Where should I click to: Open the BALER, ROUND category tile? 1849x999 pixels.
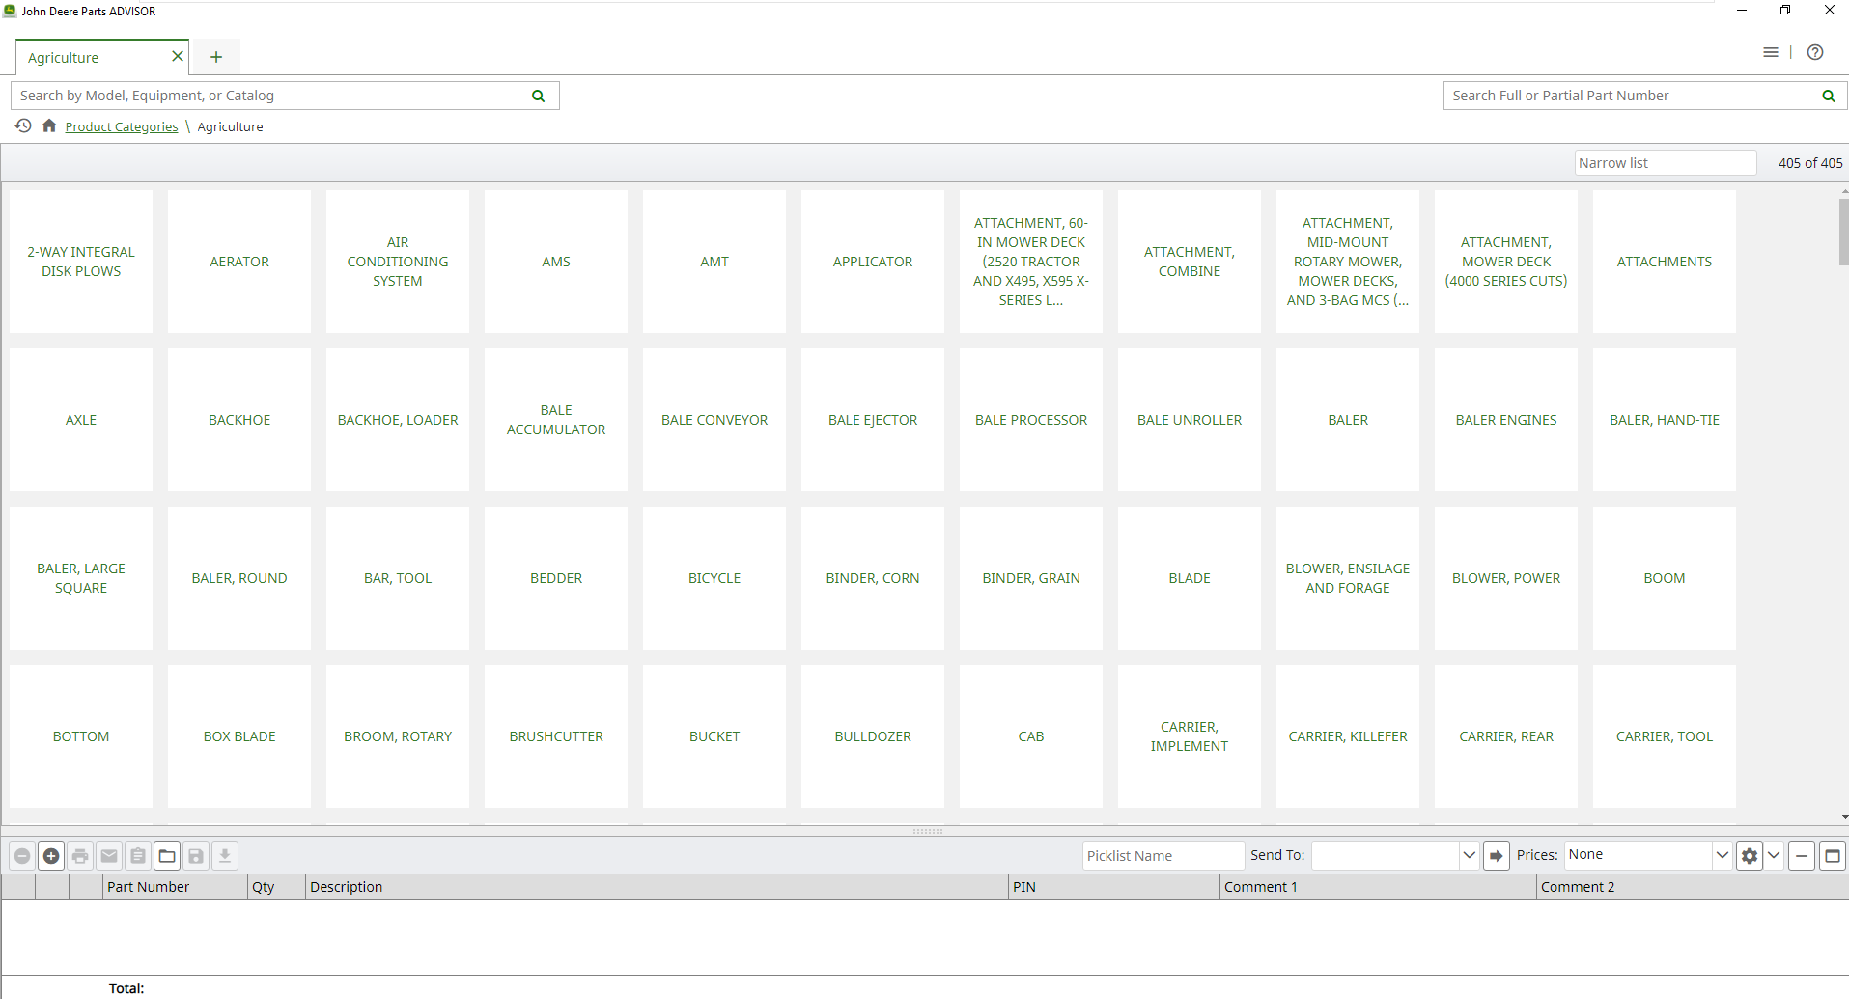pyautogui.click(x=239, y=578)
